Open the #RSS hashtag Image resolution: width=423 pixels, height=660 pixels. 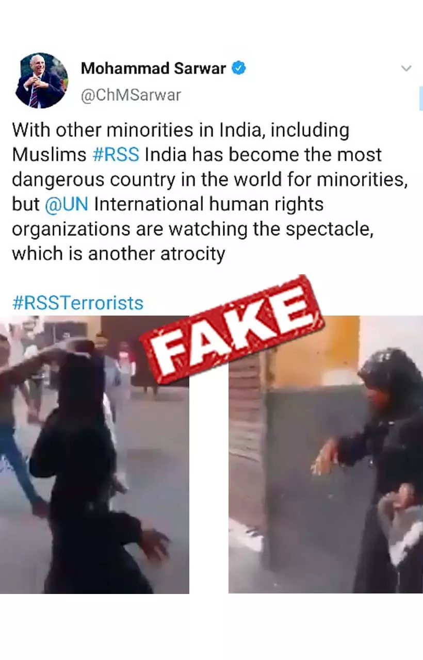tap(117, 154)
